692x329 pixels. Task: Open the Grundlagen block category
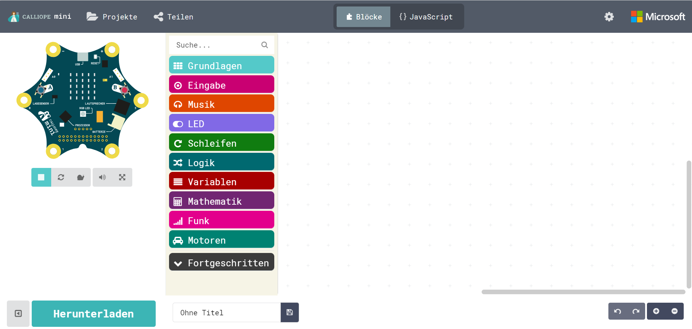(x=221, y=66)
